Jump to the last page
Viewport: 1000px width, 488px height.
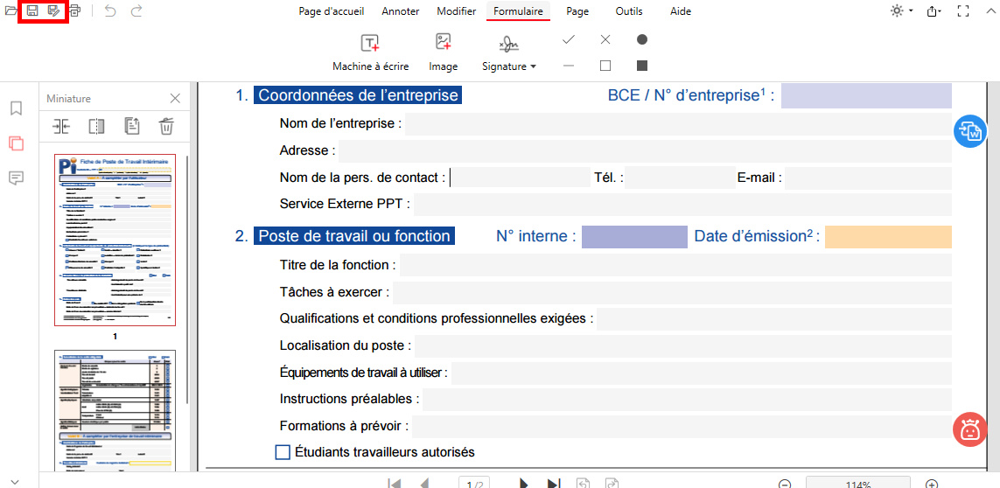[x=554, y=483]
